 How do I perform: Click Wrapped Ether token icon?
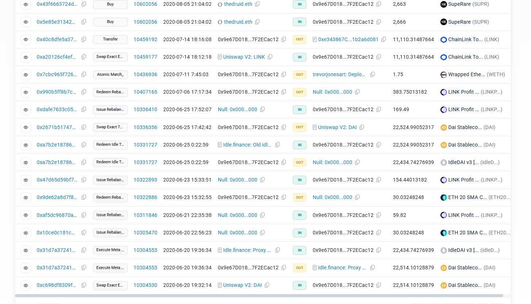444,75
